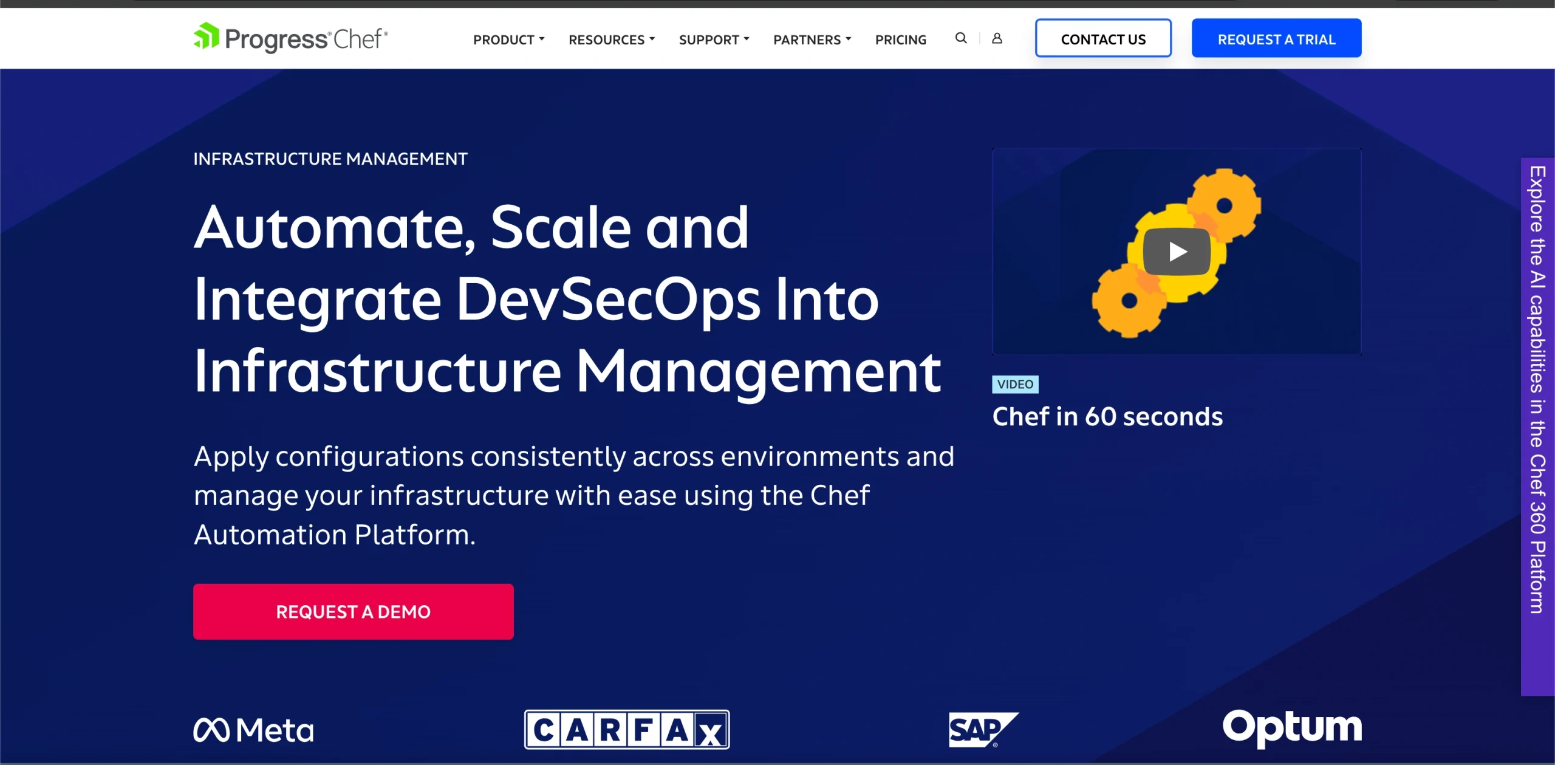The image size is (1555, 765).
Task: Open the Pricing page
Action: point(901,39)
